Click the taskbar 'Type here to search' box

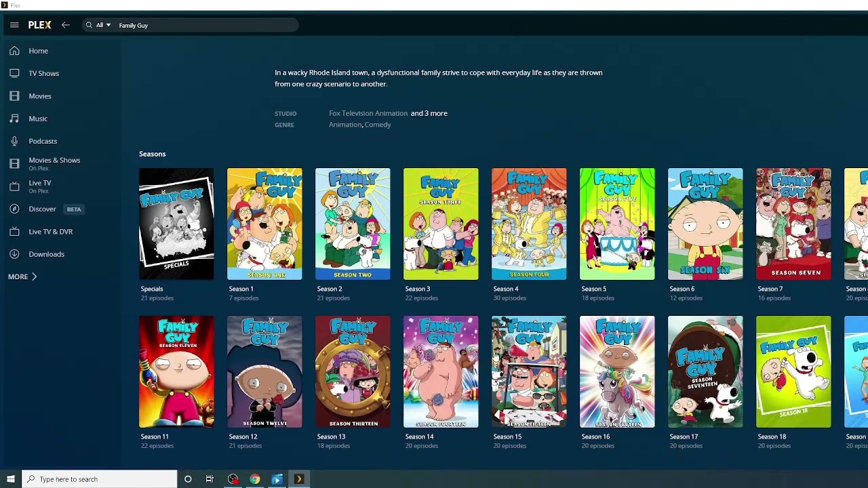tap(100, 479)
